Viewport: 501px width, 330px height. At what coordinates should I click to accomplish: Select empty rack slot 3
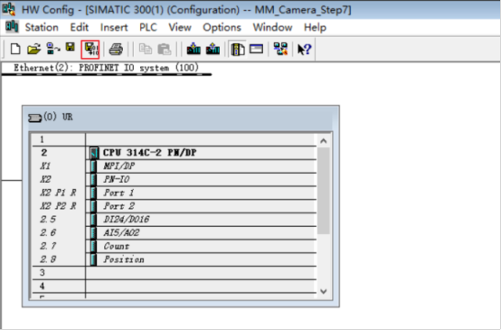tap(175, 273)
